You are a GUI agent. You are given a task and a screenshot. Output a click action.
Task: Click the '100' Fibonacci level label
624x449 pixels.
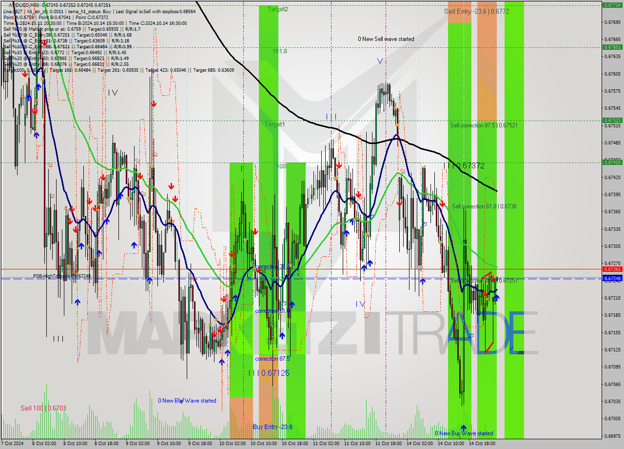coord(281,166)
